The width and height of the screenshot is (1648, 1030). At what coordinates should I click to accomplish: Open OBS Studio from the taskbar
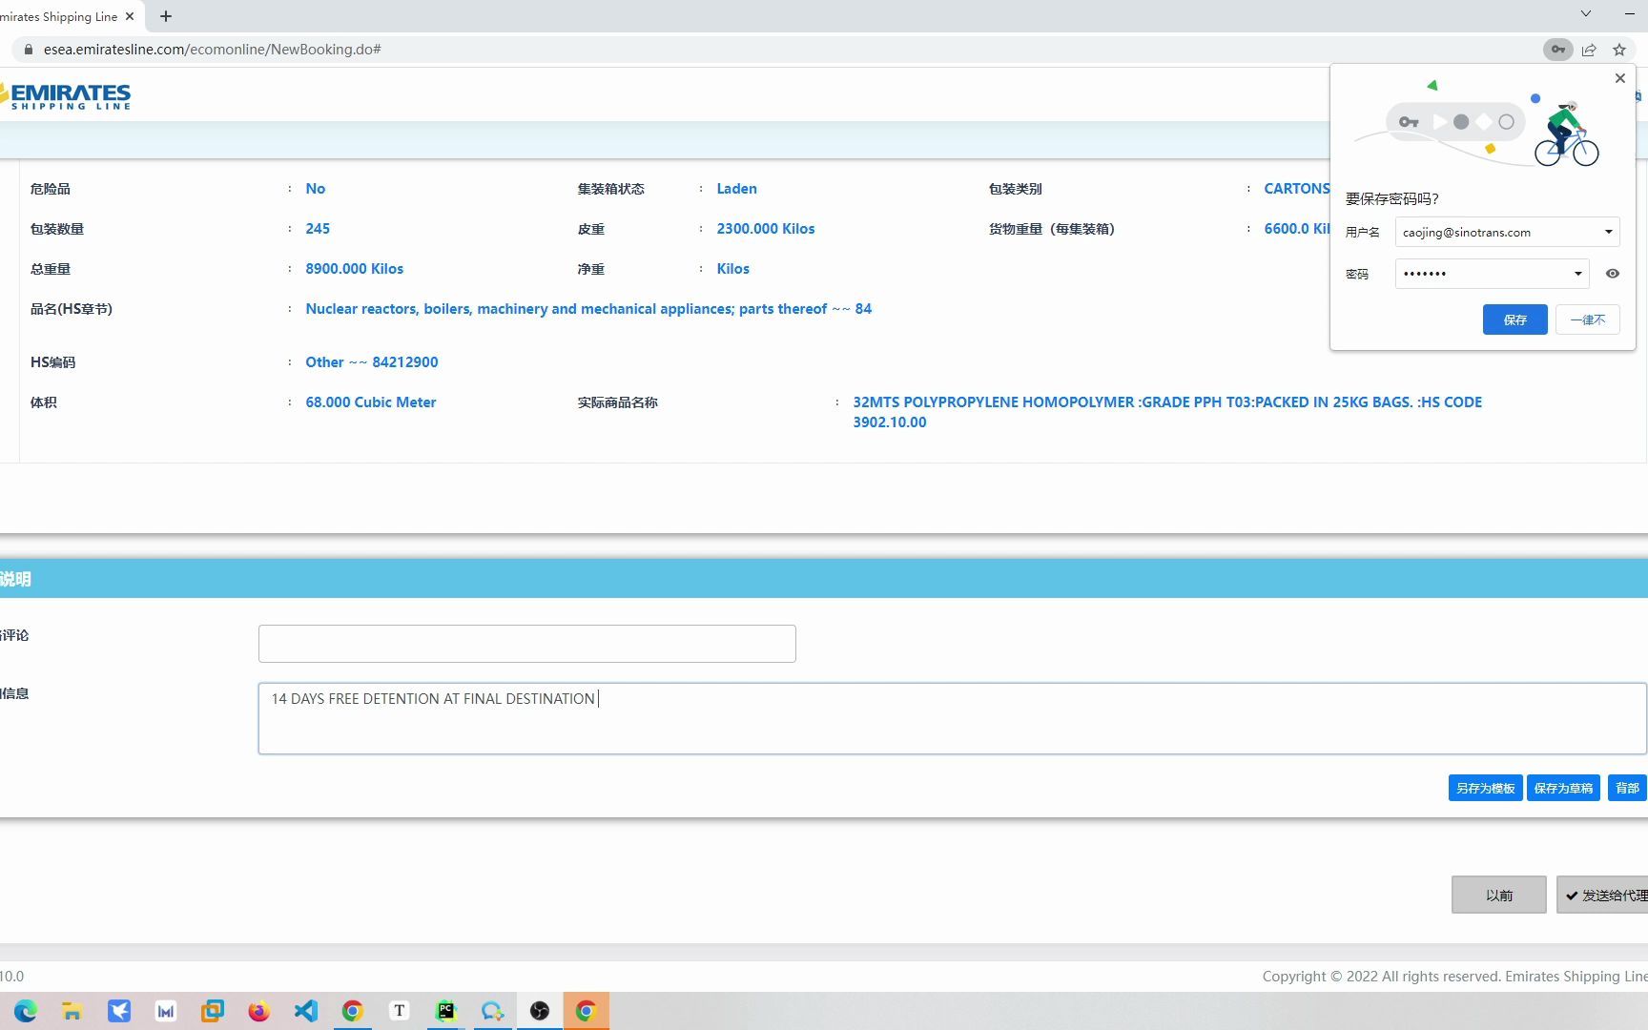pyautogui.click(x=539, y=1011)
